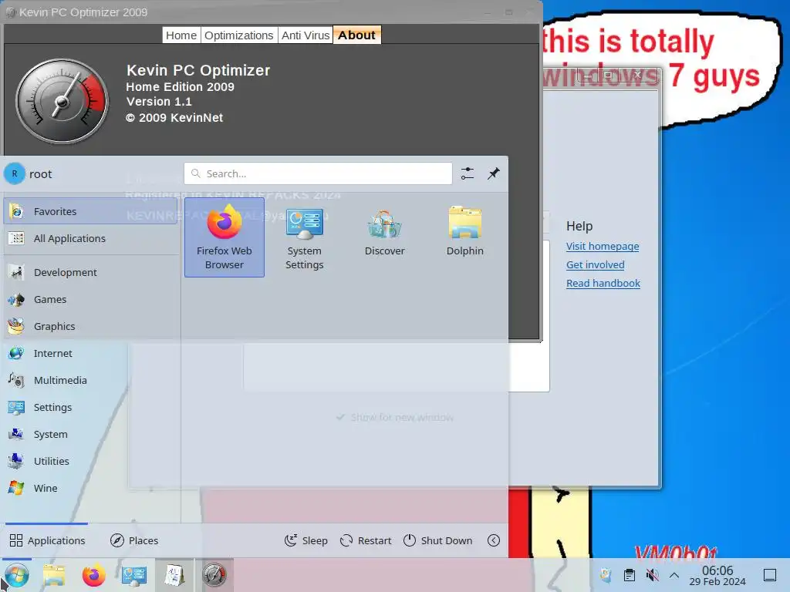Open Wine category in launcher

[91, 488]
